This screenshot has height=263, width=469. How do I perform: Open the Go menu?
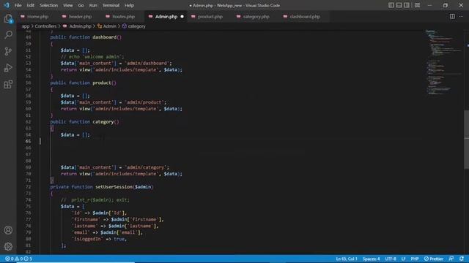click(81, 5)
